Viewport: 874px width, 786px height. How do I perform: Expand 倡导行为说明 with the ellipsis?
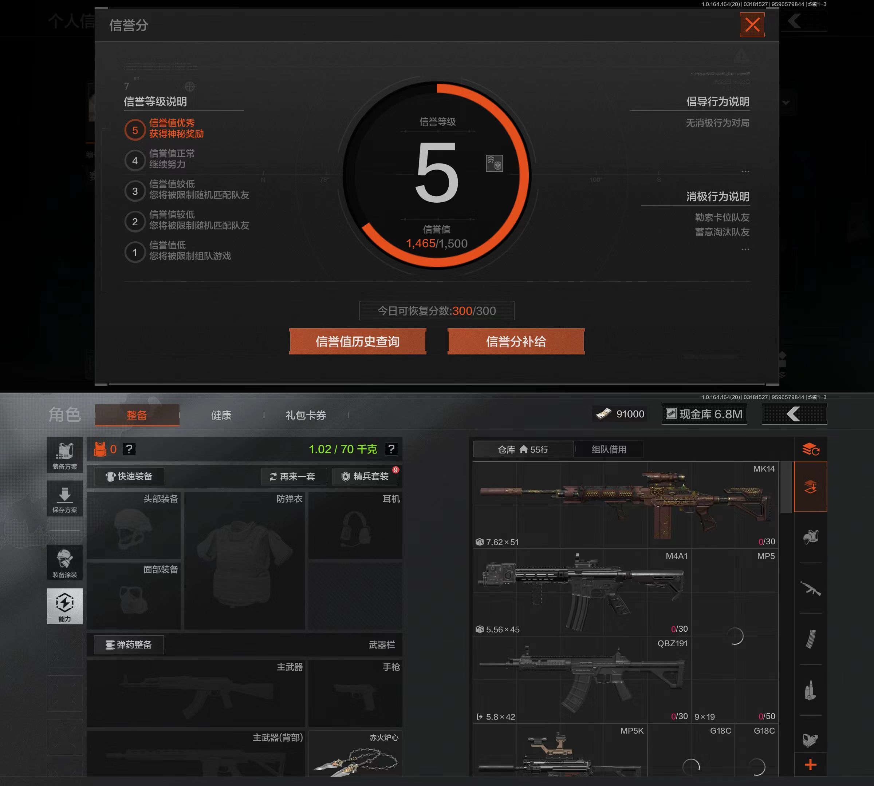(x=745, y=171)
